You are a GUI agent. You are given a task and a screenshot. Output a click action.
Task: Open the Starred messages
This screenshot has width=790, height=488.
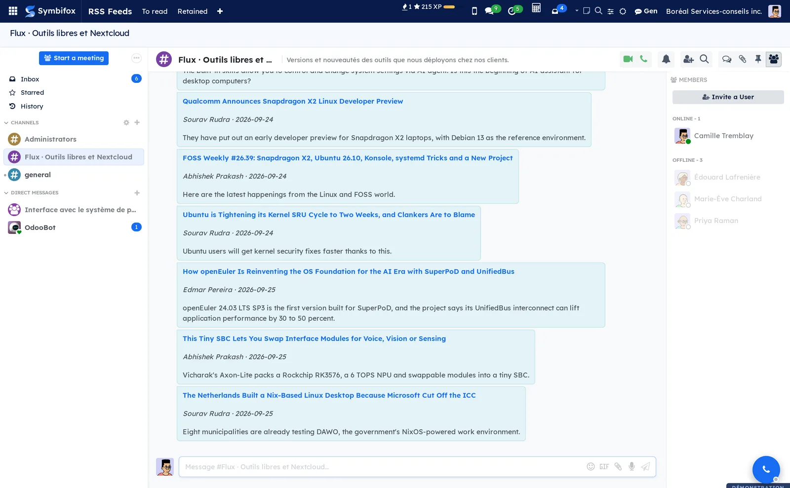click(x=74, y=92)
